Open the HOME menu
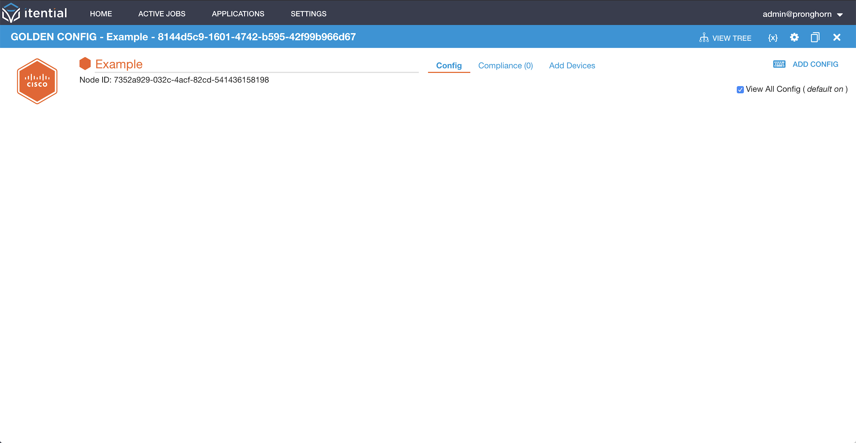Viewport: 856px width, 443px height. tap(101, 14)
